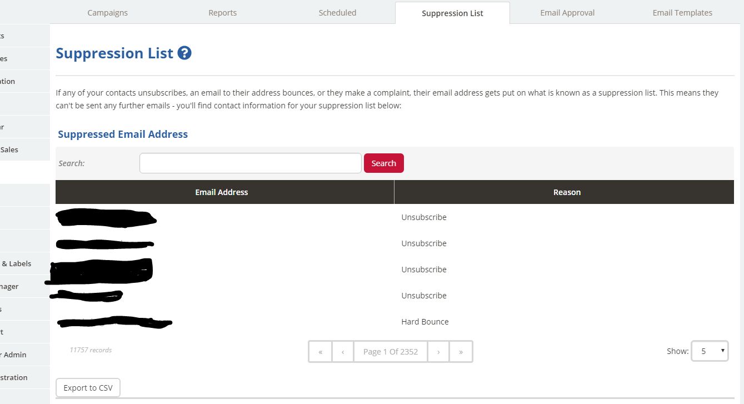View the Scheduled tab

click(x=337, y=12)
